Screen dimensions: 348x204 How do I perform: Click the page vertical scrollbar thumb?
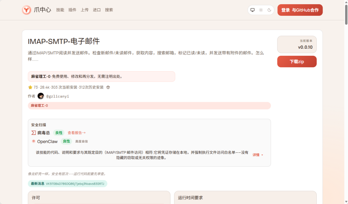click(346, 15)
